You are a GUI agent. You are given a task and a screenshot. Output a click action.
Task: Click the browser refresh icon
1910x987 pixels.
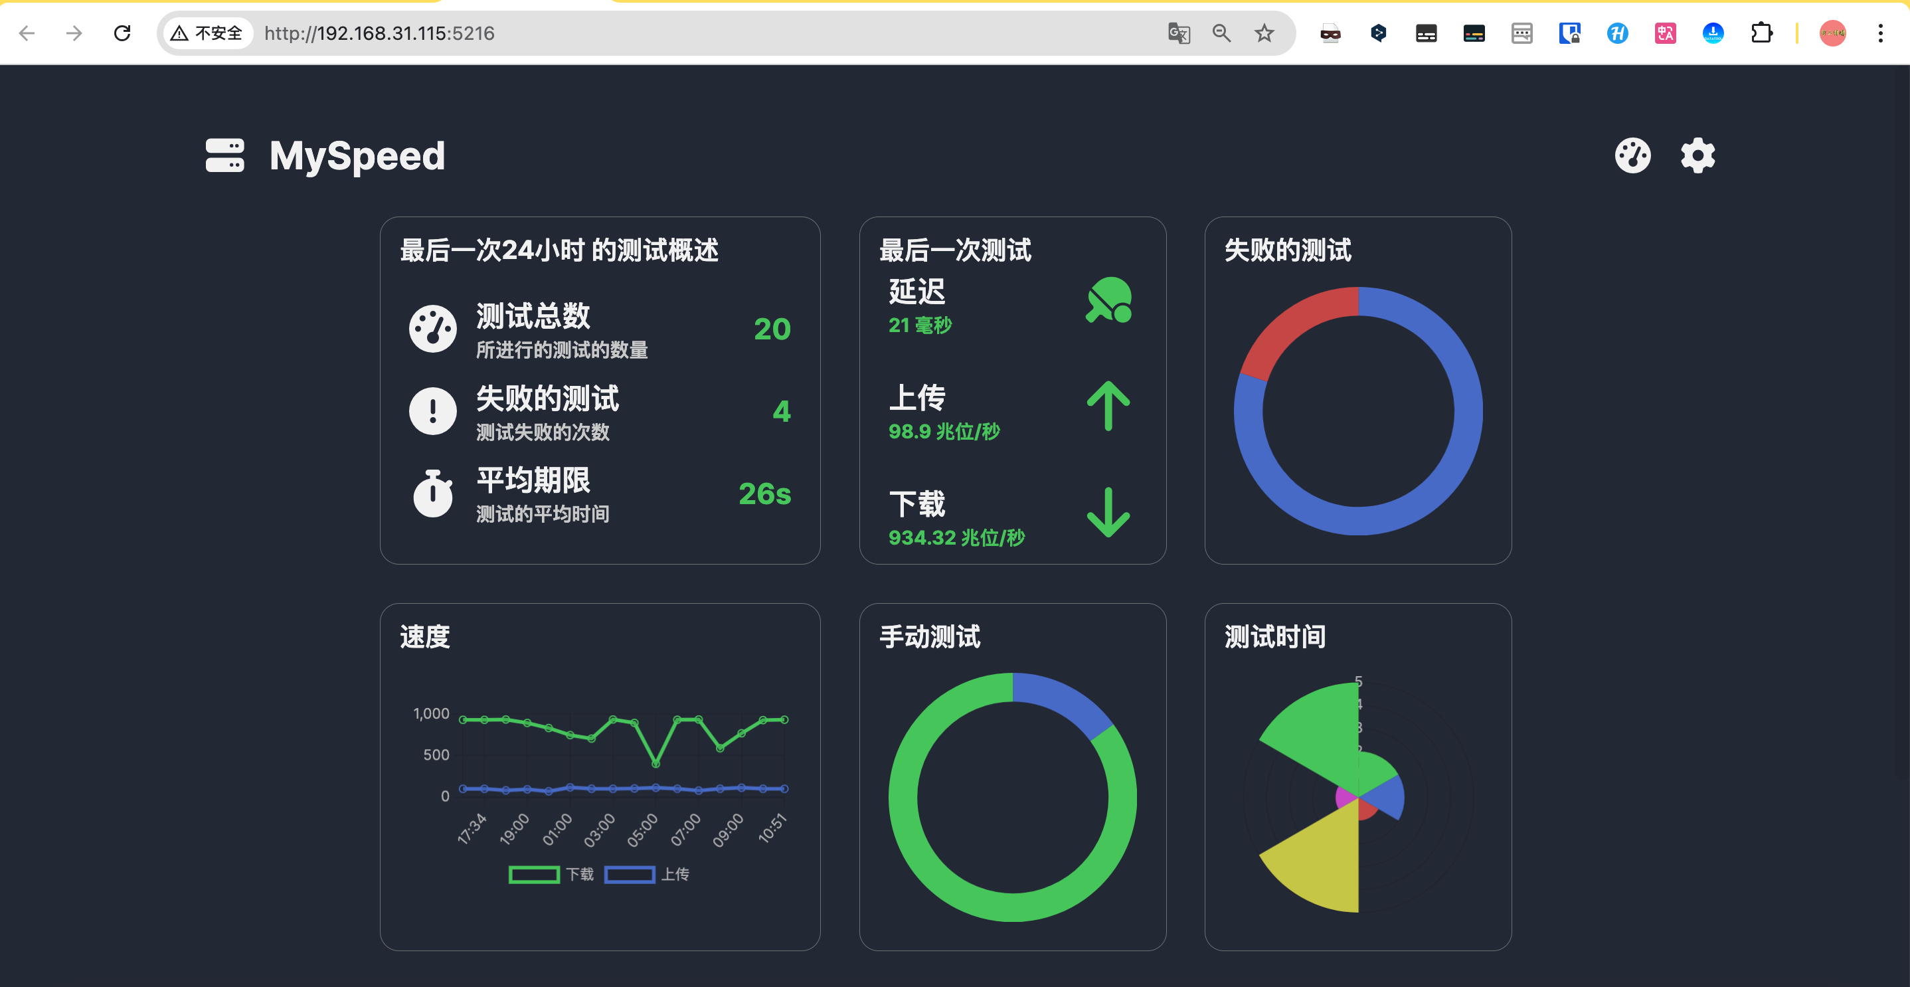coord(122,33)
